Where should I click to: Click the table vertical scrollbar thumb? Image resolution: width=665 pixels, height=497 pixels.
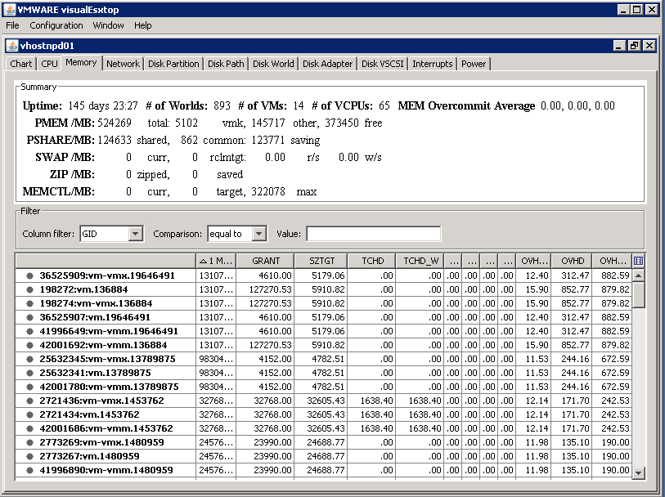pyautogui.click(x=638, y=295)
